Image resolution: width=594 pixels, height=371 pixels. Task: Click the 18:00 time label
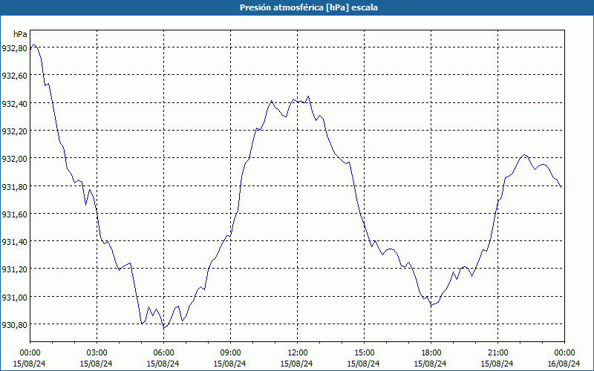[x=431, y=353]
